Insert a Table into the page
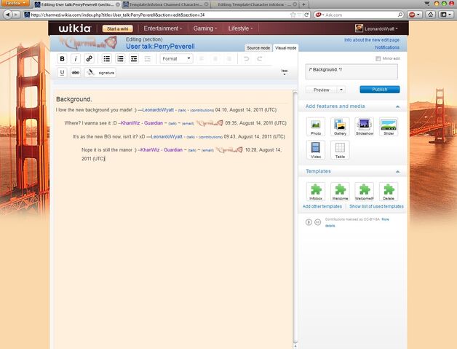The height and width of the screenshot is (349, 457). pos(340,149)
